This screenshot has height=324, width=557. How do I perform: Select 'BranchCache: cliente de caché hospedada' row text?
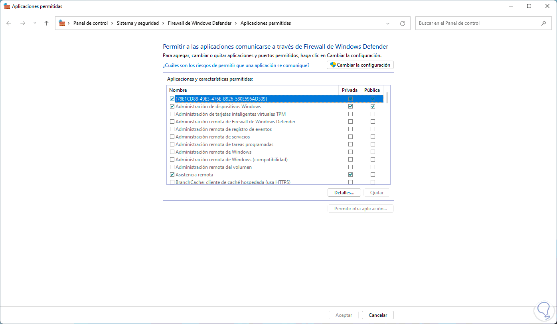(x=233, y=182)
